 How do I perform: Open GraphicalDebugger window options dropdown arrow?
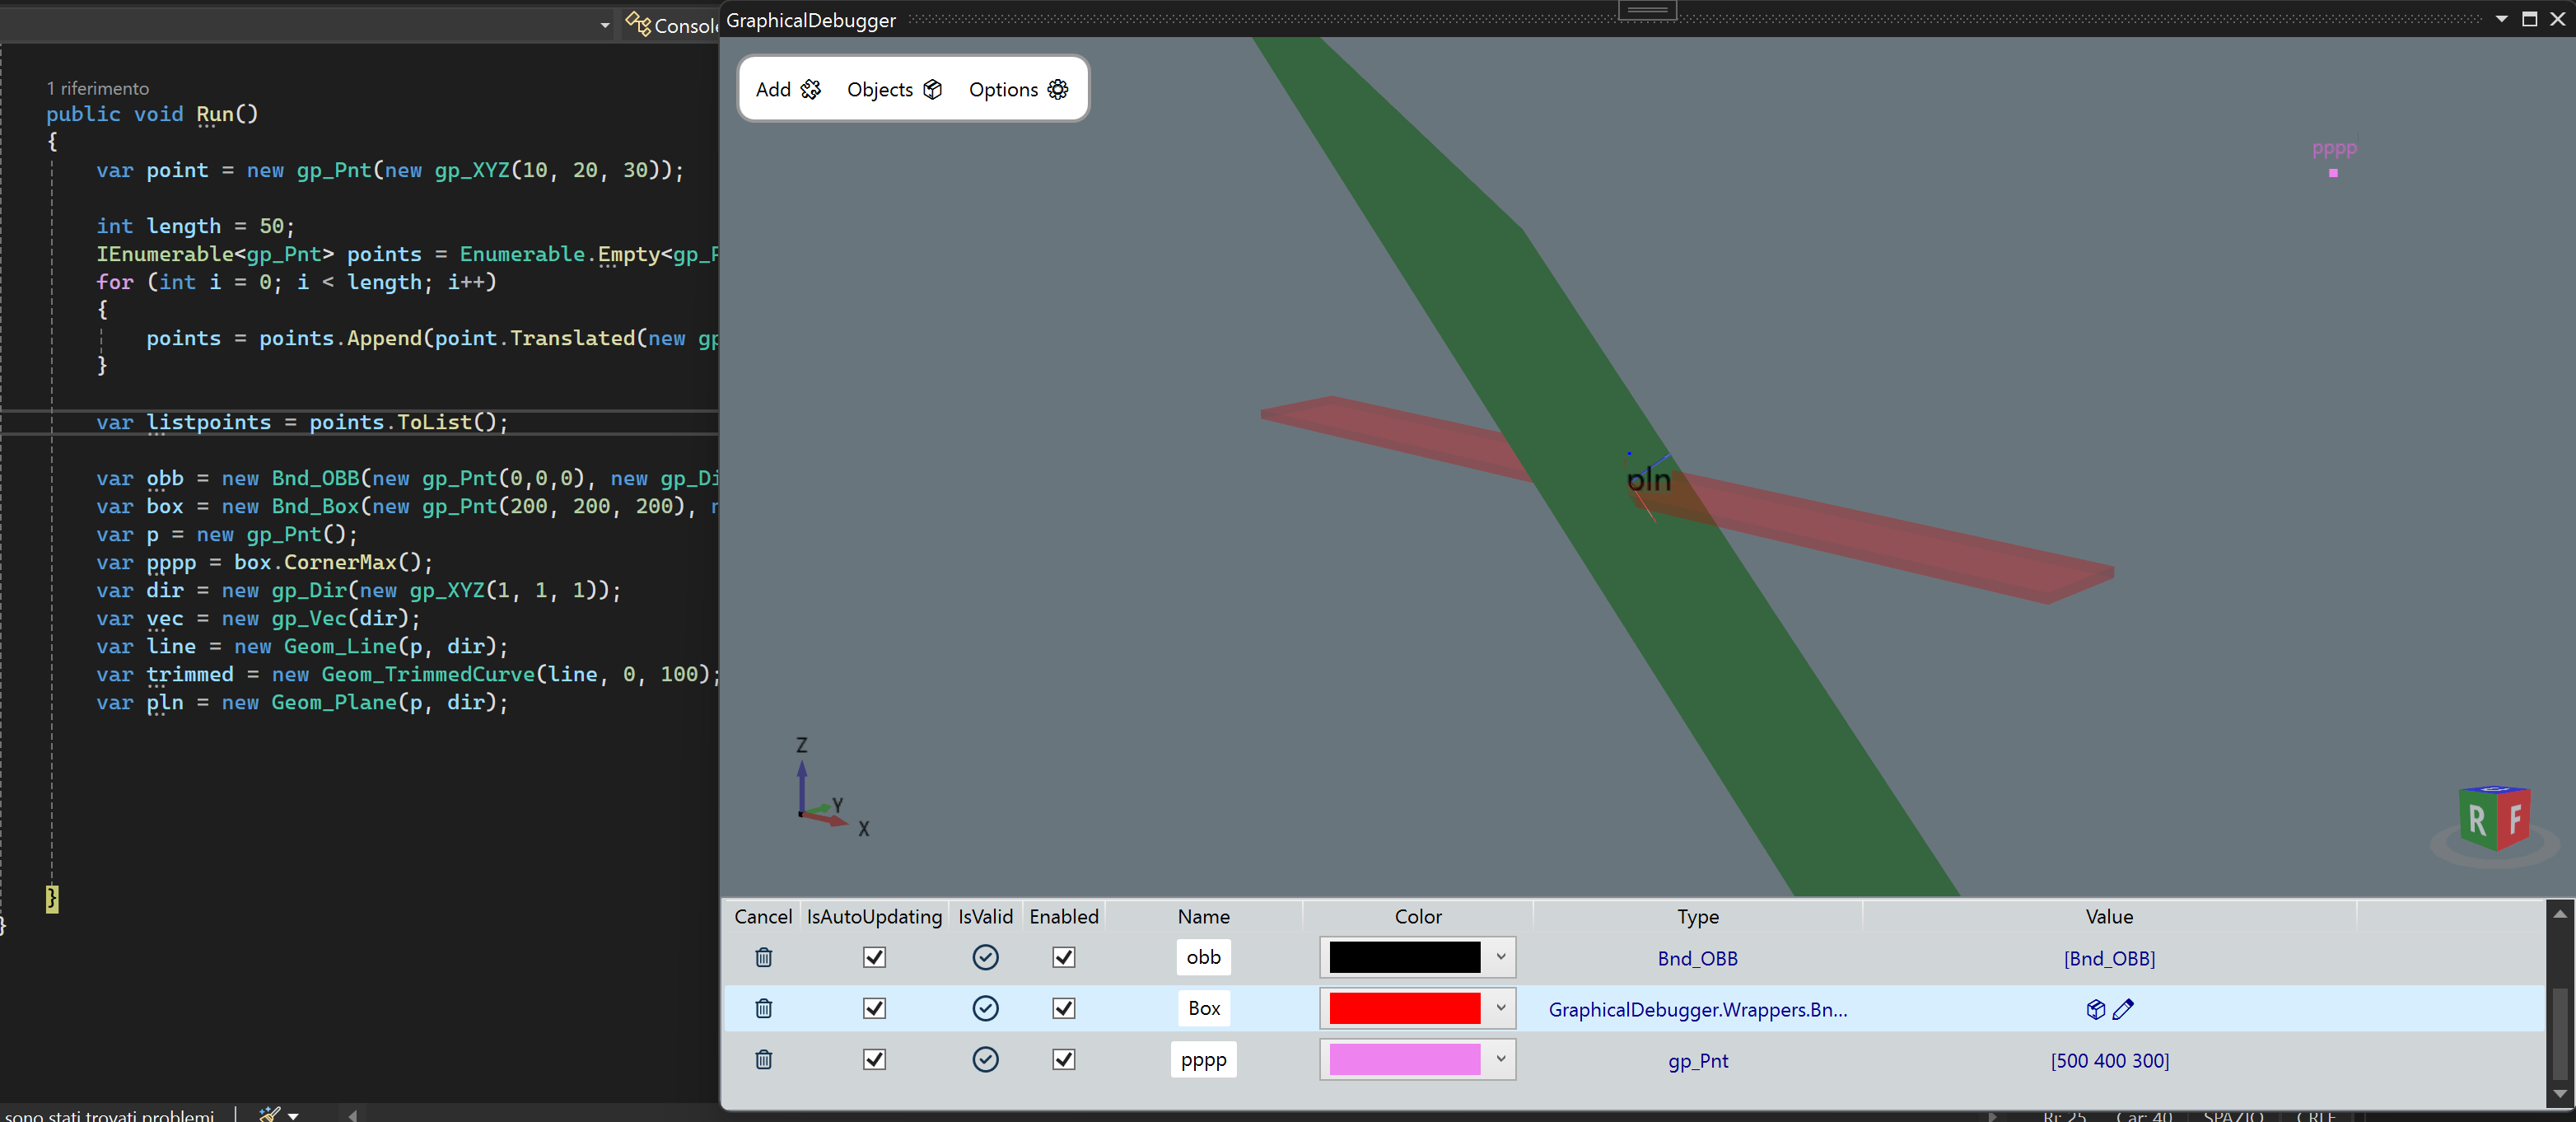(x=2501, y=19)
